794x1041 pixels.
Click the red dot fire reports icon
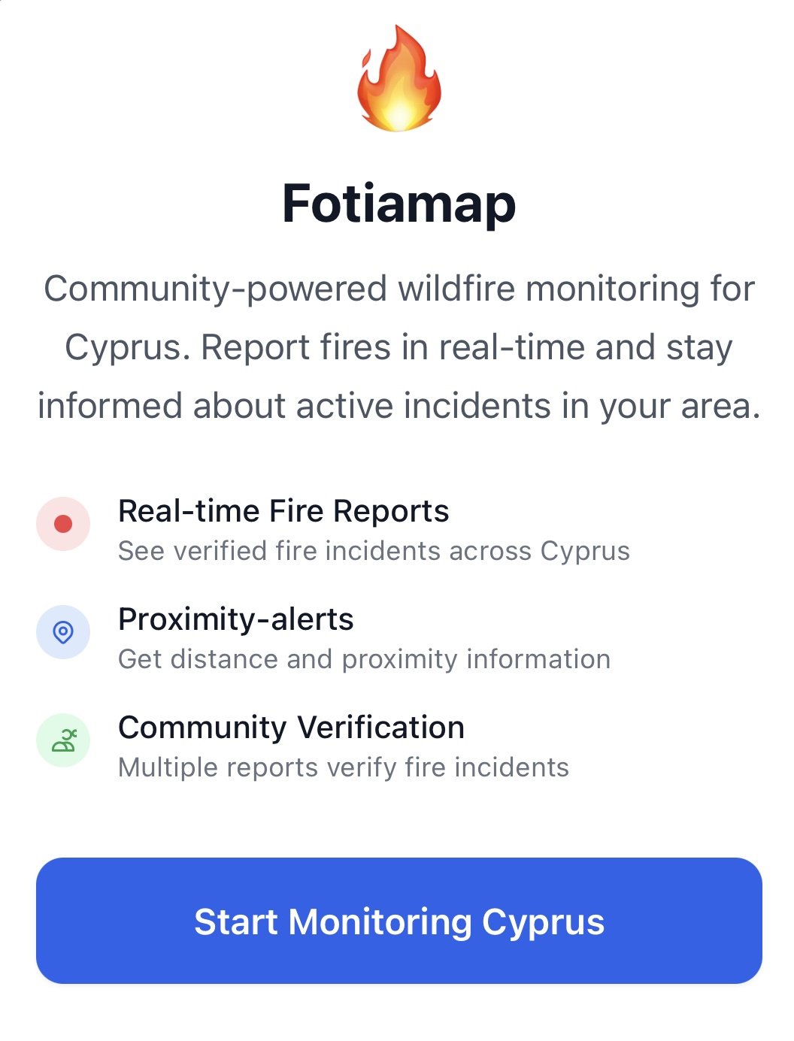pyautogui.click(x=63, y=524)
